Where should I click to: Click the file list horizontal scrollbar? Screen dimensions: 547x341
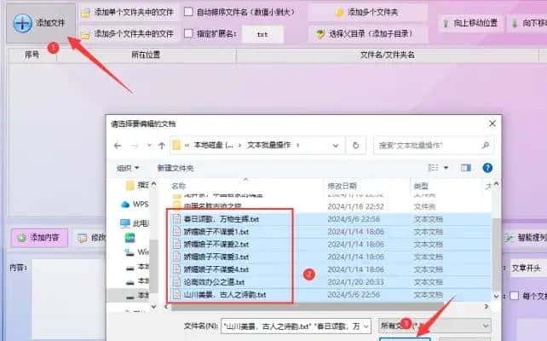pos(326,307)
